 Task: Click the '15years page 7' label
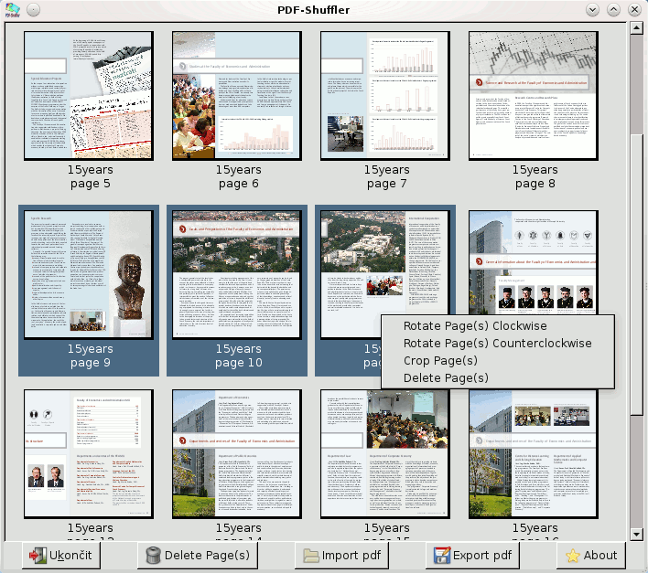(x=387, y=176)
